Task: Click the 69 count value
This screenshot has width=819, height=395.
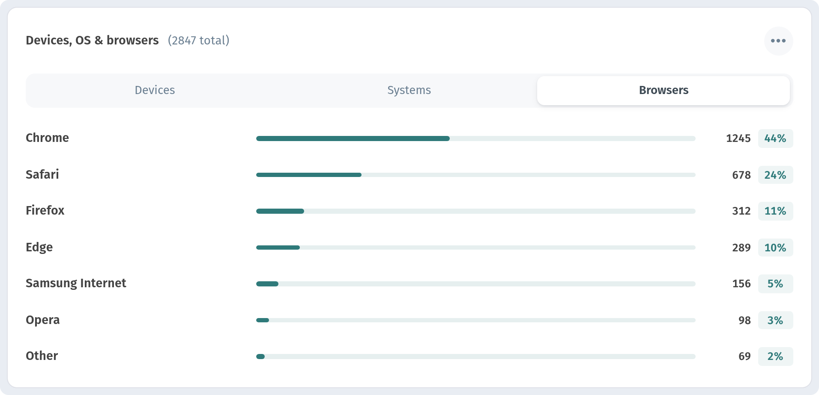Action: coord(744,357)
